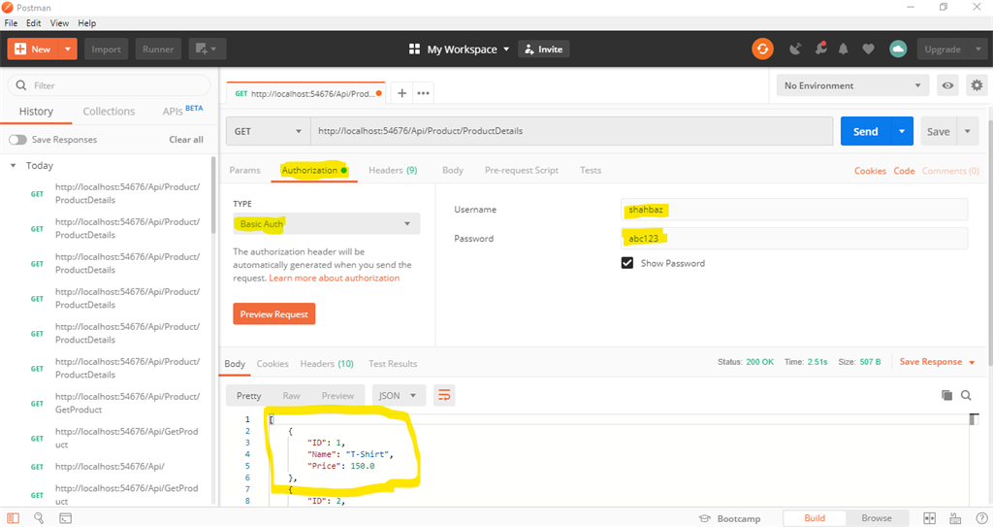The height and width of the screenshot is (527, 993).
Task: Open the wrench settings icon in header
Action: tap(820, 49)
